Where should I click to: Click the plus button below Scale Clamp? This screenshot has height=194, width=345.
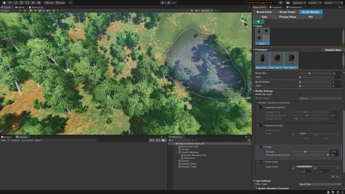click(x=333, y=177)
